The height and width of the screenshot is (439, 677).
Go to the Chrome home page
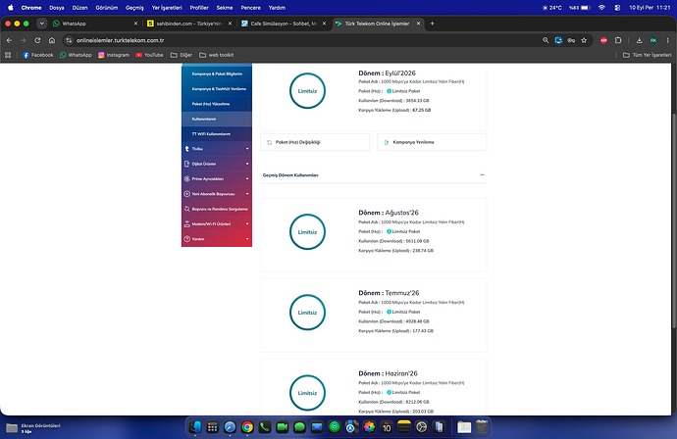[x=52, y=40]
